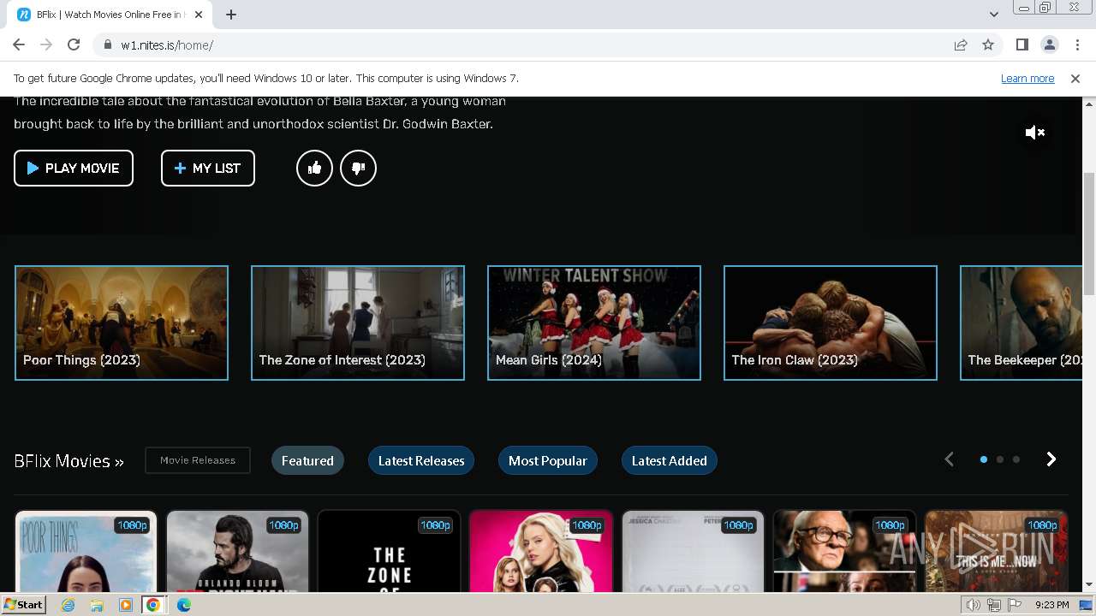
Task: Click the Movie Releases button
Action: pos(198,460)
